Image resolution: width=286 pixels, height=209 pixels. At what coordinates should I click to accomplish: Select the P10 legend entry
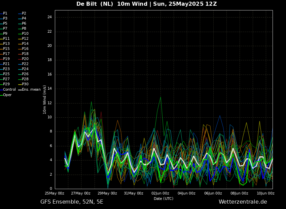[25, 34]
